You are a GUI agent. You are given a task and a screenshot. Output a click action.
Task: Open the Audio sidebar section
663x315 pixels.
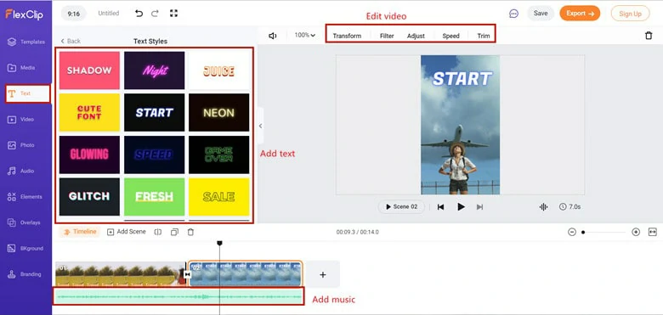pyautogui.click(x=20, y=171)
